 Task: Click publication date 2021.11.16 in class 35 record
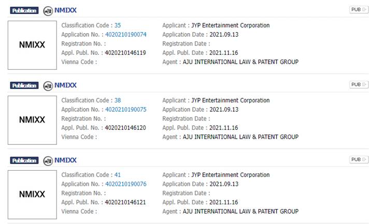tap(224, 53)
